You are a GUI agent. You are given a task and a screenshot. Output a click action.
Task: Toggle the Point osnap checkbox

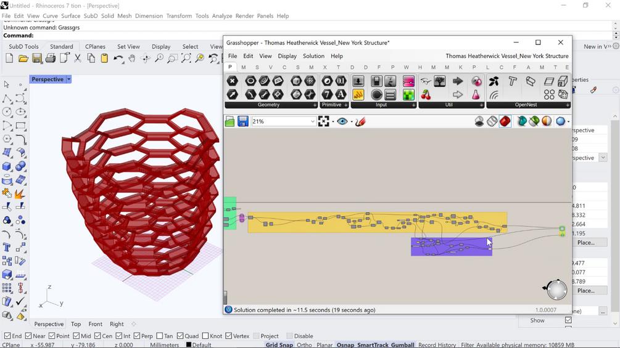52,336
